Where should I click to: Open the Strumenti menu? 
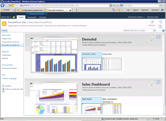point(156,10)
